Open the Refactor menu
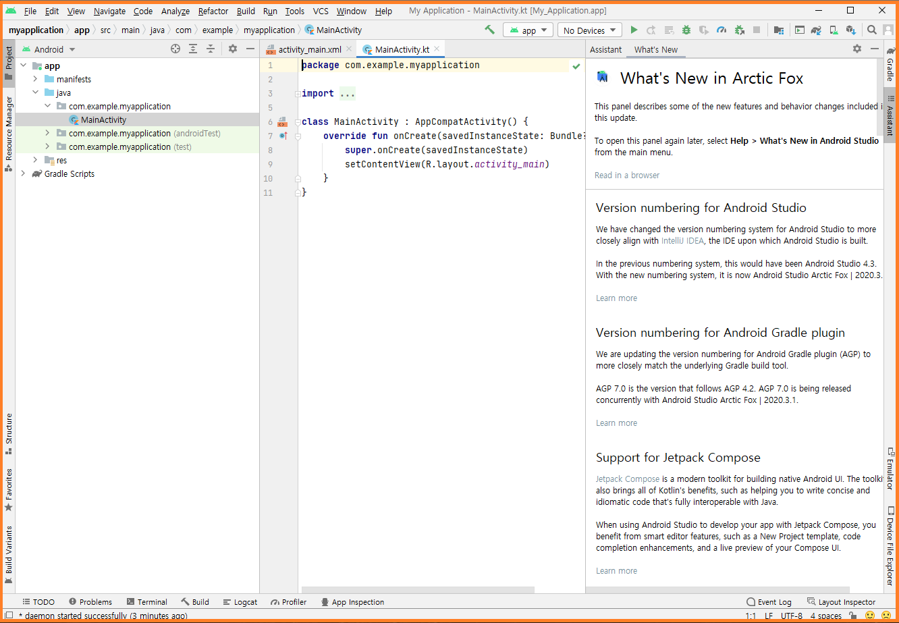Image resolution: width=899 pixels, height=623 pixels. pos(213,11)
